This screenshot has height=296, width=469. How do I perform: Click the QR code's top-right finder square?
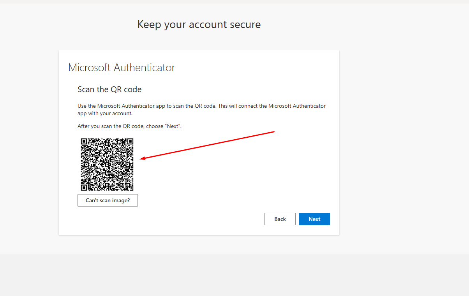point(130,142)
